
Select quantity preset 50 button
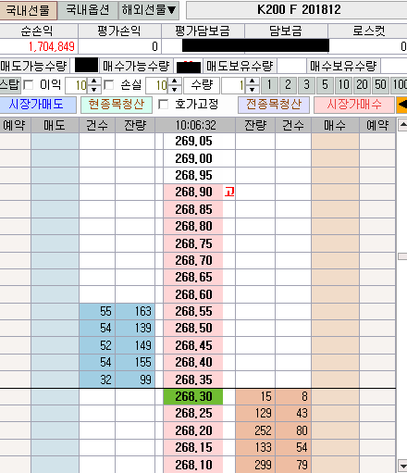point(380,85)
